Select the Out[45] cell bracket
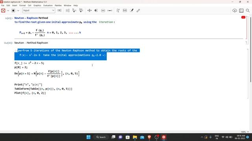The height and width of the screenshot is (141, 252). tap(246, 43)
